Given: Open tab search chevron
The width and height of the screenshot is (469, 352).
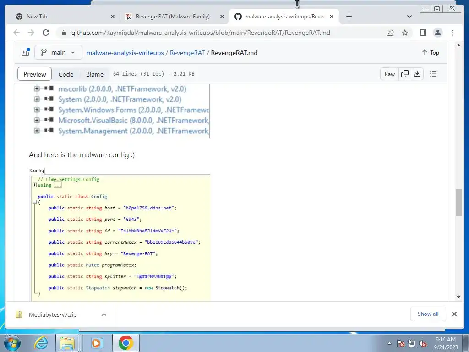Looking at the screenshot, I should click(x=409, y=16).
